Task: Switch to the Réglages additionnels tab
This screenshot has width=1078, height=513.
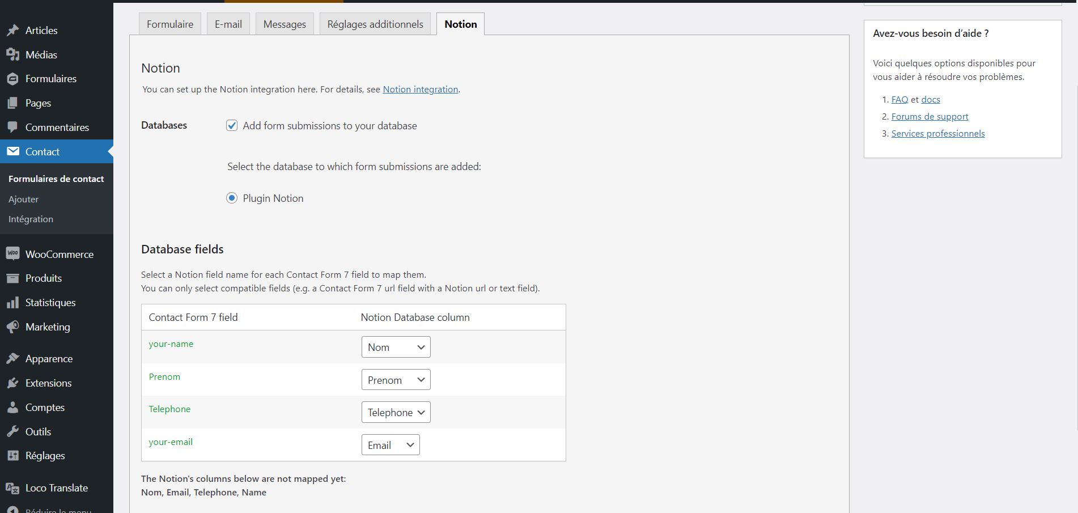Action: pyautogui.click(x=375, y=24)
